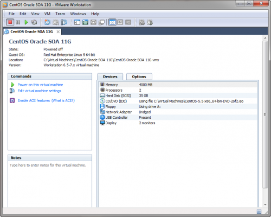Click the Unity mode toolbar icon
Screen dimensions: 271x217
click(101, 22)
